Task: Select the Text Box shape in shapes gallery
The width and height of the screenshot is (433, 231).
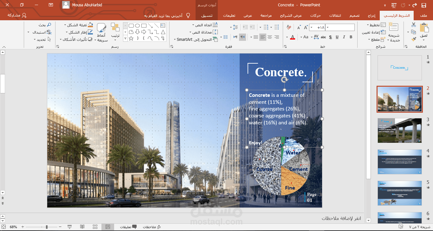Action: 163,25
